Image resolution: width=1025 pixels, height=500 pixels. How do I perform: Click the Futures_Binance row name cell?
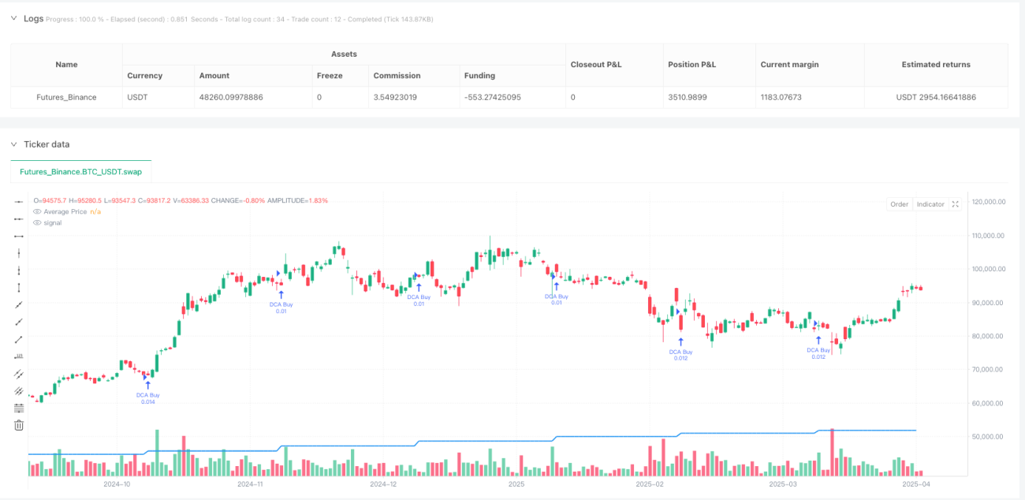(66, 97)
